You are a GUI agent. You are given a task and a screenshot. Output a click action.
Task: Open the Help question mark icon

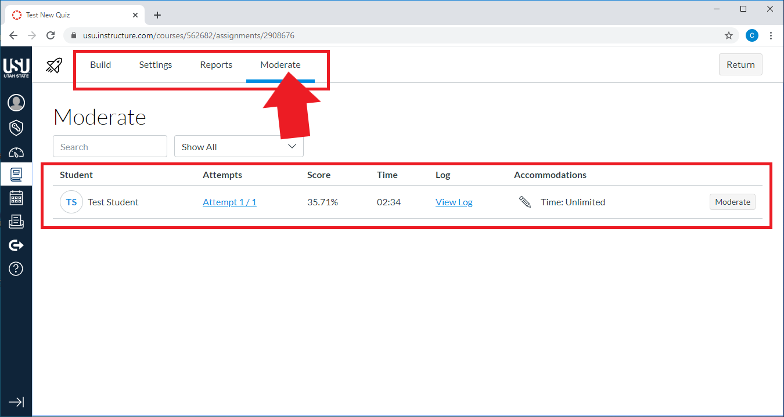16,269
